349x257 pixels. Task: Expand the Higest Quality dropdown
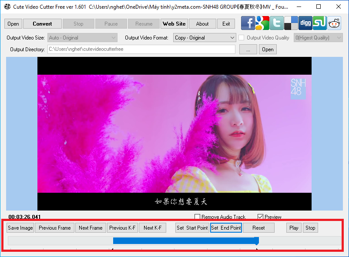(318, 38)
